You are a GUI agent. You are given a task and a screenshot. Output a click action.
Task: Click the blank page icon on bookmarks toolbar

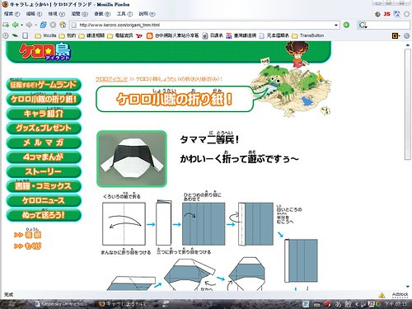point(26,35)
